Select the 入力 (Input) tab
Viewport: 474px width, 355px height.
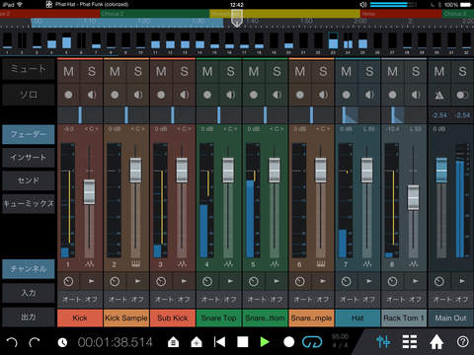(29, 293)
